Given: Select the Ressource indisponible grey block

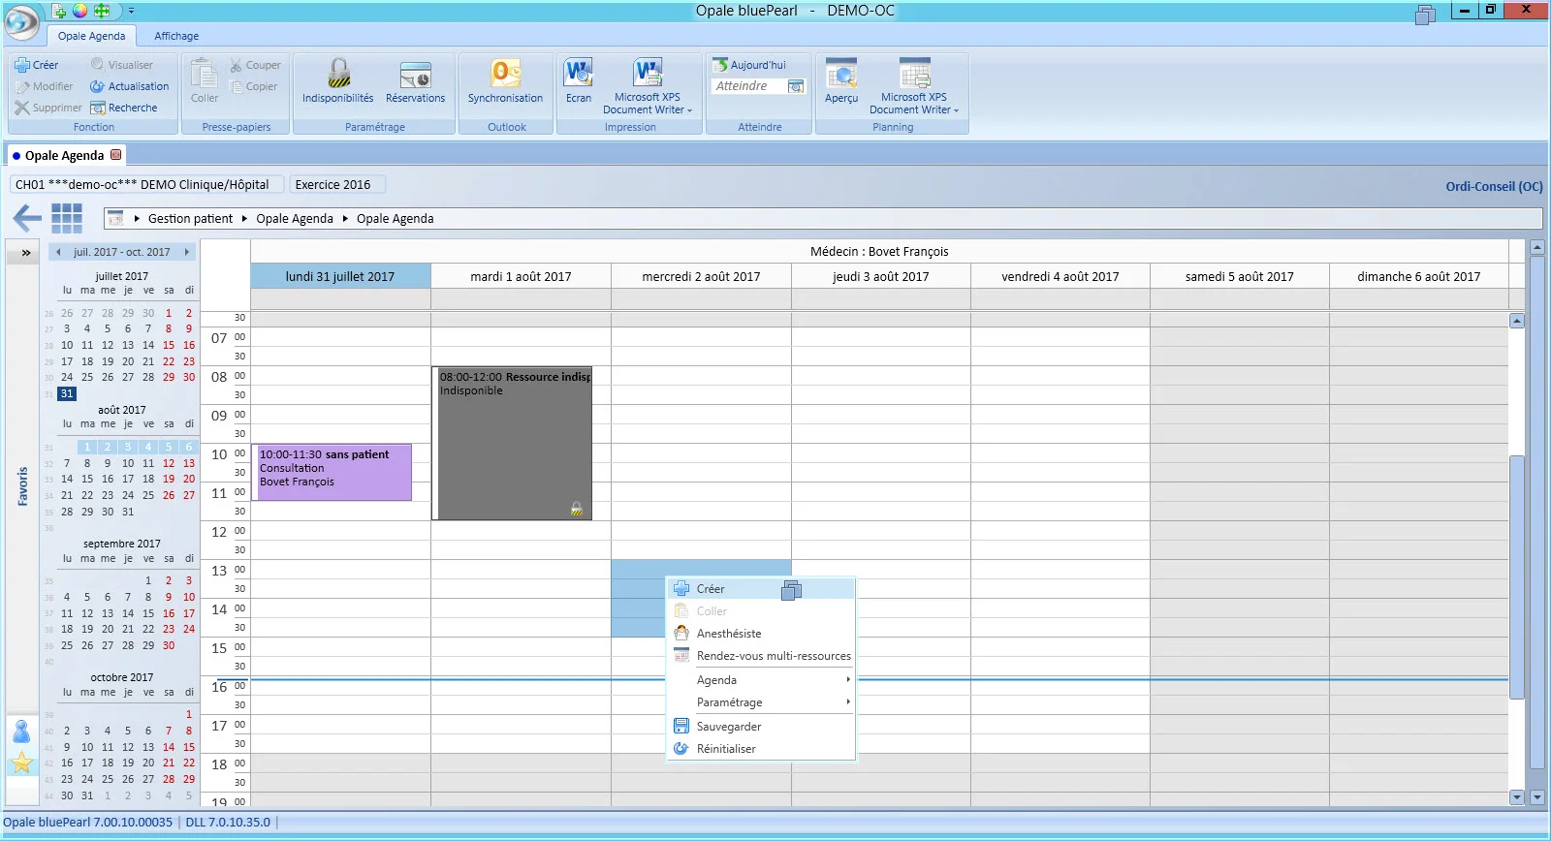Looking at the screenshot, I should click(512, 443).
